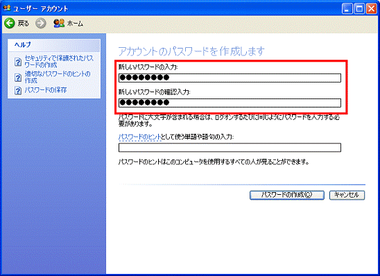Open セキュリティで保護されたパスワードの作成 help link
The height and width of the screenshot is (276, 380).
pyautogui.click(x=59, y=62)
